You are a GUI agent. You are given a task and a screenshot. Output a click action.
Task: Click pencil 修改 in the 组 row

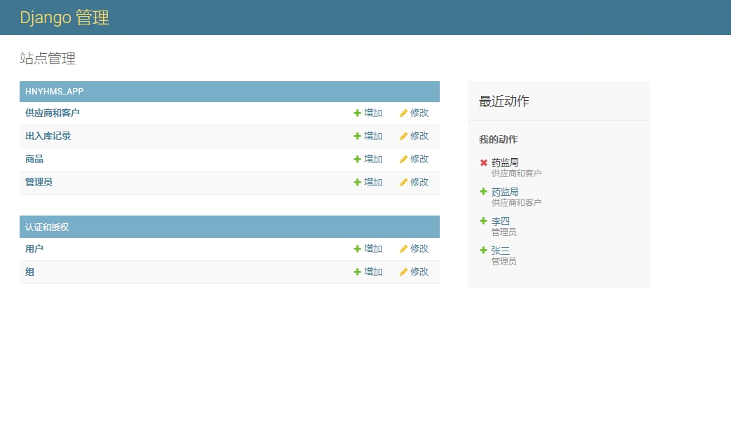click(x=414, y=272)
